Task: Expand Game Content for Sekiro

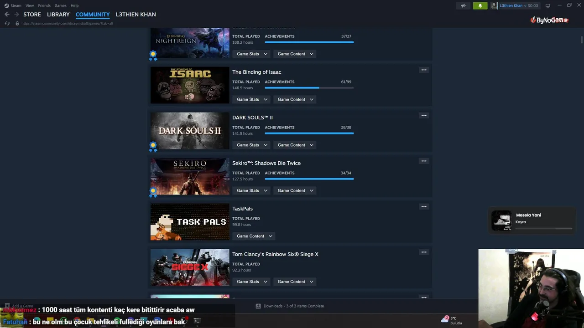Action: (x=295, y=190)
